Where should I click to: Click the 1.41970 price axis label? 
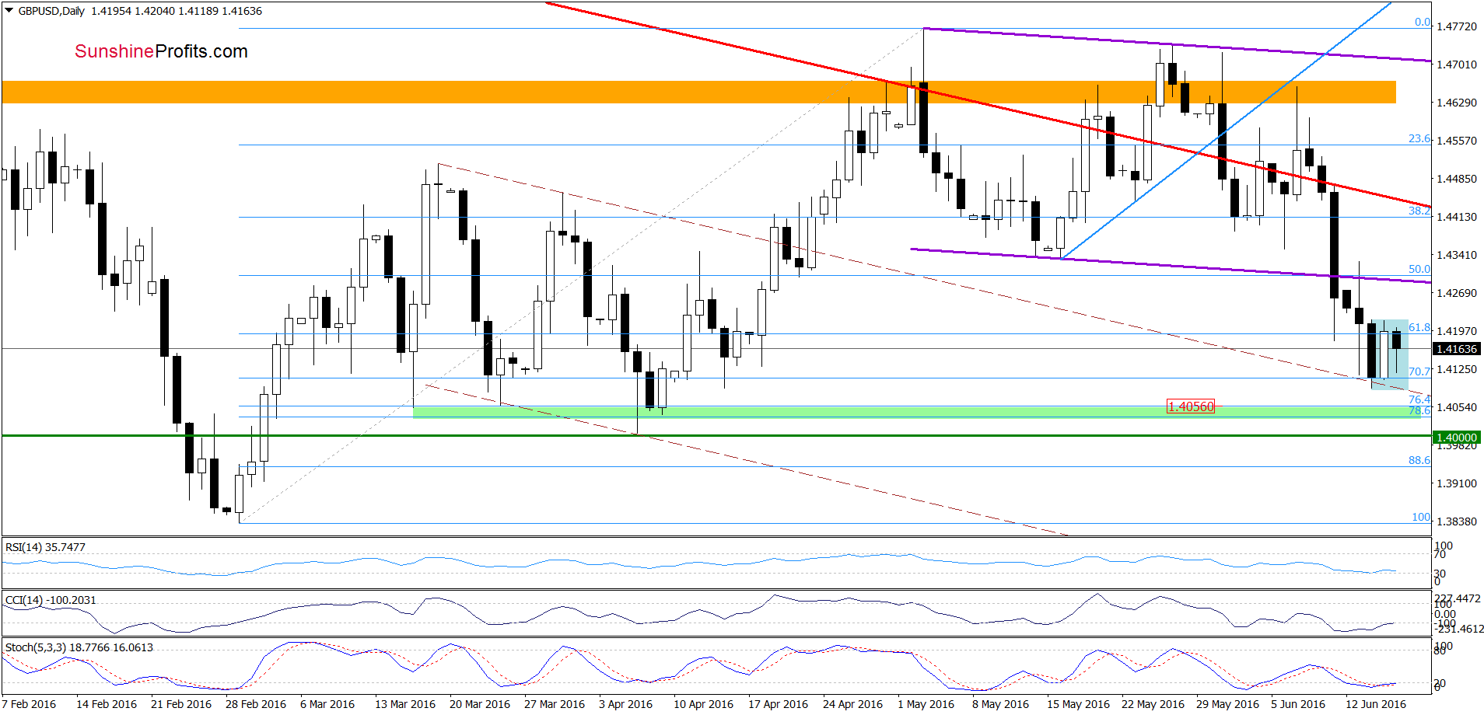(x=1456, y=331)
